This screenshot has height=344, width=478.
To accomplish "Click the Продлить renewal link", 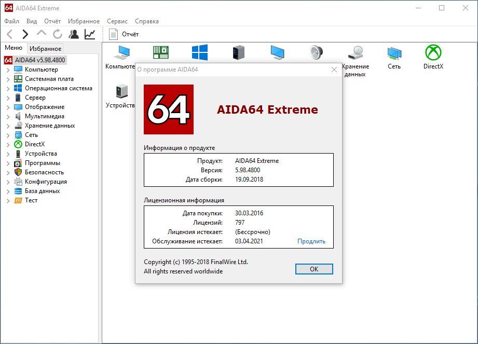I will [x=311, y=241].
